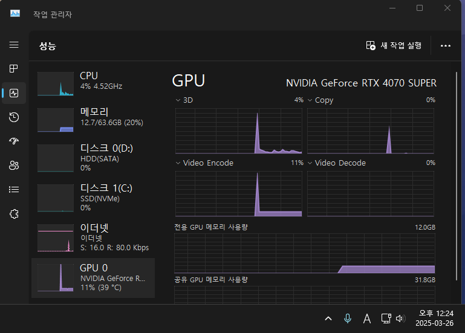Click 새 작업 실행 button
The height and width of the screenshot is (333, 465).
[394, 46]
